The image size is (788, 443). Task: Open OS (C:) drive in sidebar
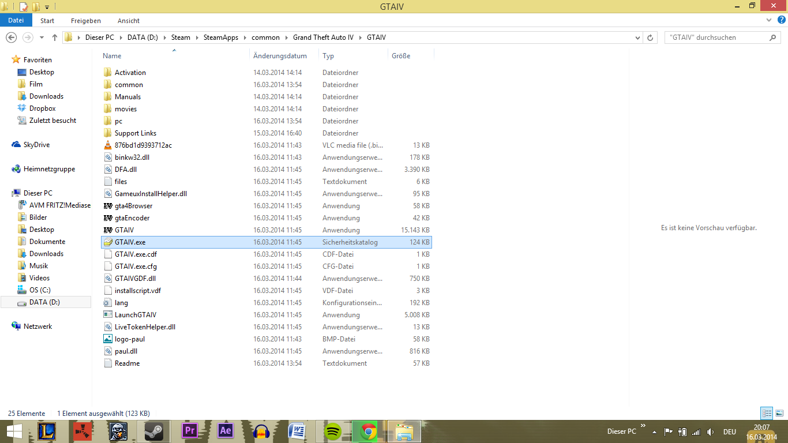[40, 290]
